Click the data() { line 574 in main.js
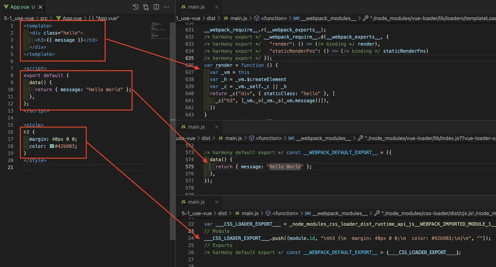 221,160
